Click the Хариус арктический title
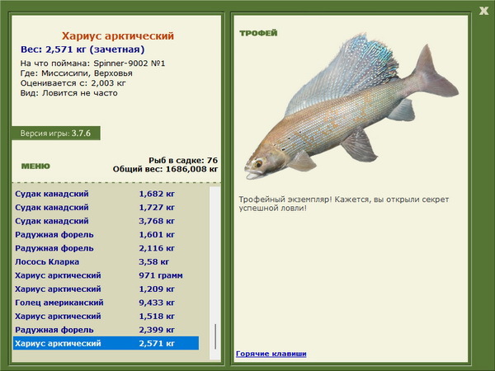This screenshot has height=371, width=495. pos(118,35)
